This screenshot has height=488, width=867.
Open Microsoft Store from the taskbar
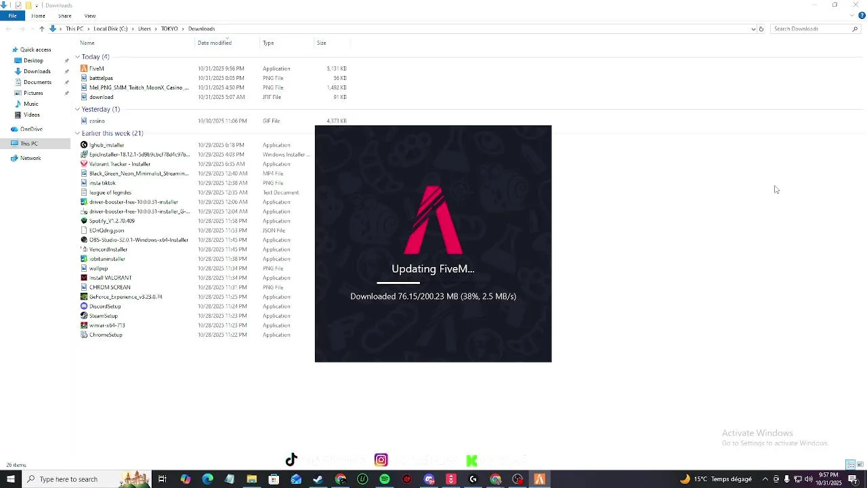[x=274, y=479]
